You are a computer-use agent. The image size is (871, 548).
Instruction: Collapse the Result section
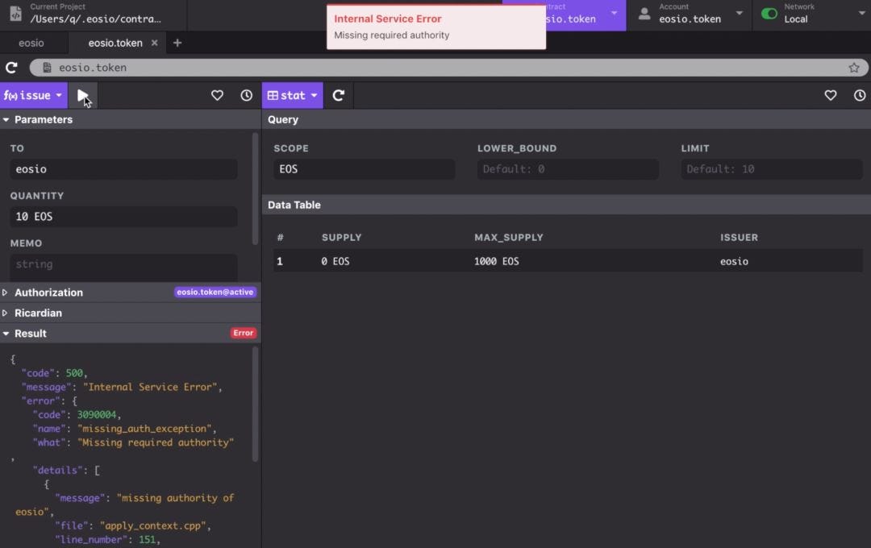pyautogui.click(x=6, y=334)
